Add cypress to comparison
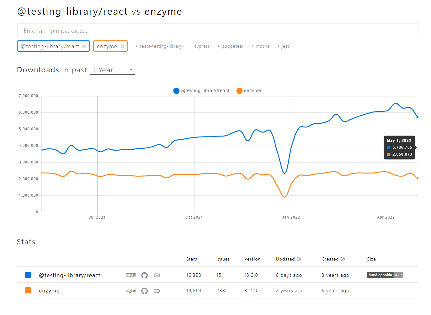 coord(200,46)
